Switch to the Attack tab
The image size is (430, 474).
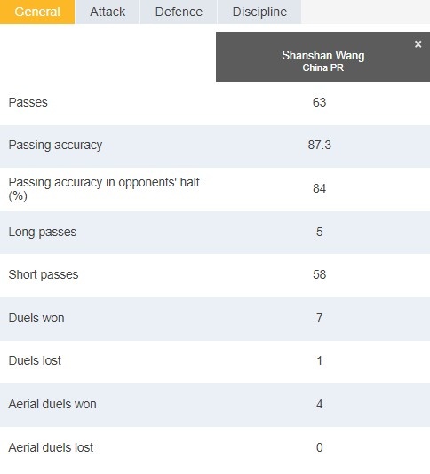107,12
